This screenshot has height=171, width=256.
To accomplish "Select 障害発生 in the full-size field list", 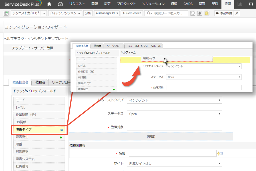I will [39, 137].
